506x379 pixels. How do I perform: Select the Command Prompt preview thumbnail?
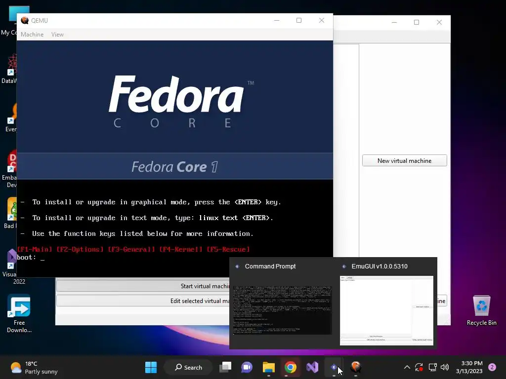(282, 310)
